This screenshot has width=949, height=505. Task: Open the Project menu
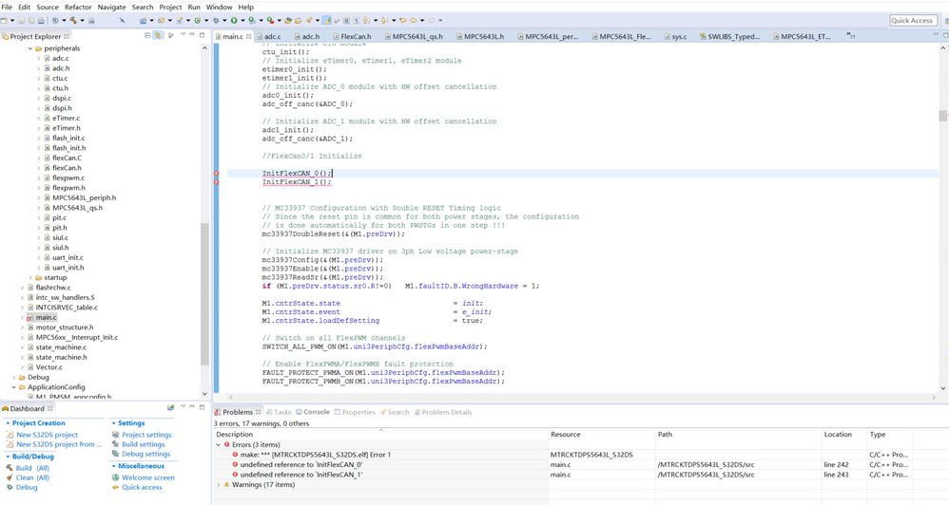(170, 8)
